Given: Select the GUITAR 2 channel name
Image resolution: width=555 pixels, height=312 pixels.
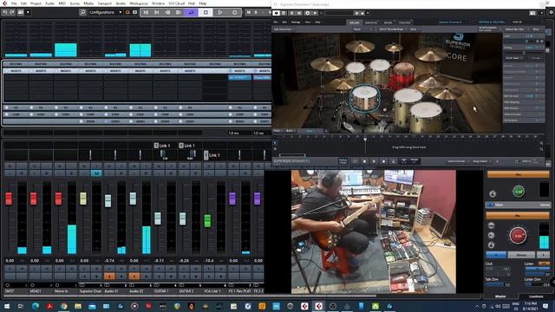Looking at the screenshot, I should [186, 291].
